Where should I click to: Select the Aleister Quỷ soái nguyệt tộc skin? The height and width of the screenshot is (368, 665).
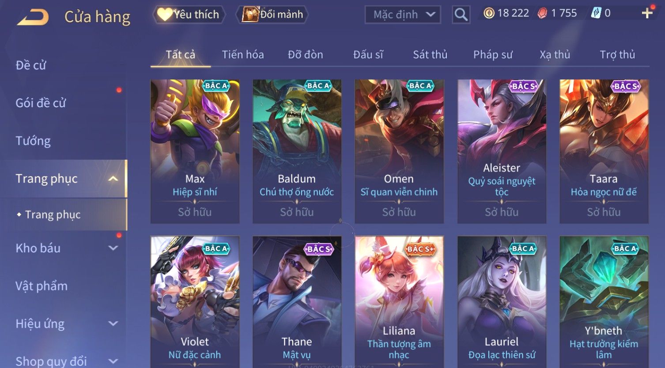click(x=502, y=151)
